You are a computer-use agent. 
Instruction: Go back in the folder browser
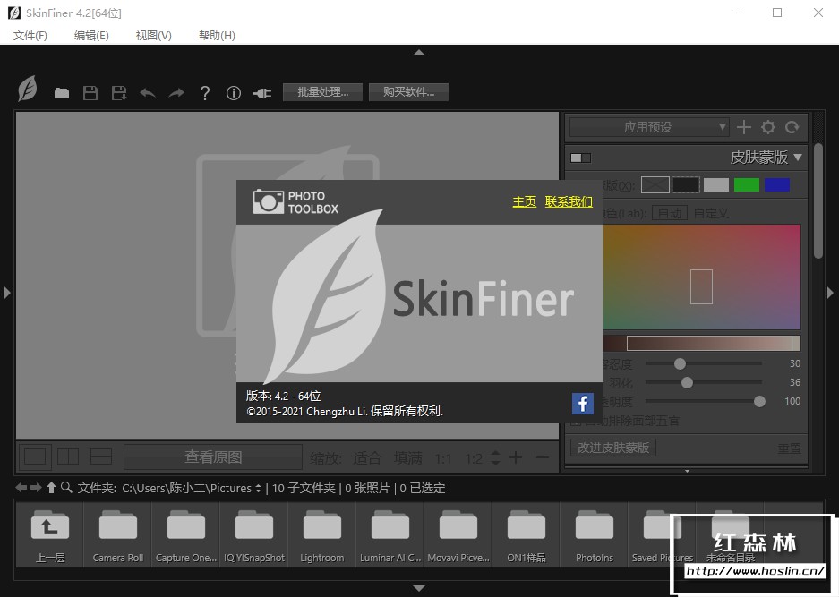pyautogui.click(x=21, y=487)
